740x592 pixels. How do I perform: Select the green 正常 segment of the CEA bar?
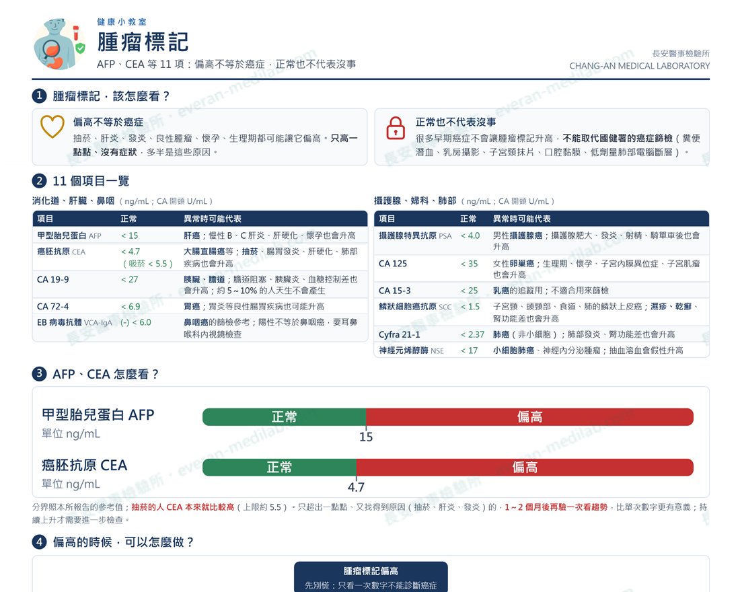[x=279, y=467]
